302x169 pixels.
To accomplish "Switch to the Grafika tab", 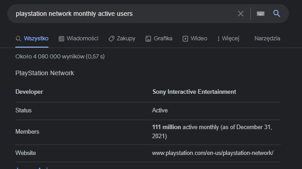I will pos(159,39).
